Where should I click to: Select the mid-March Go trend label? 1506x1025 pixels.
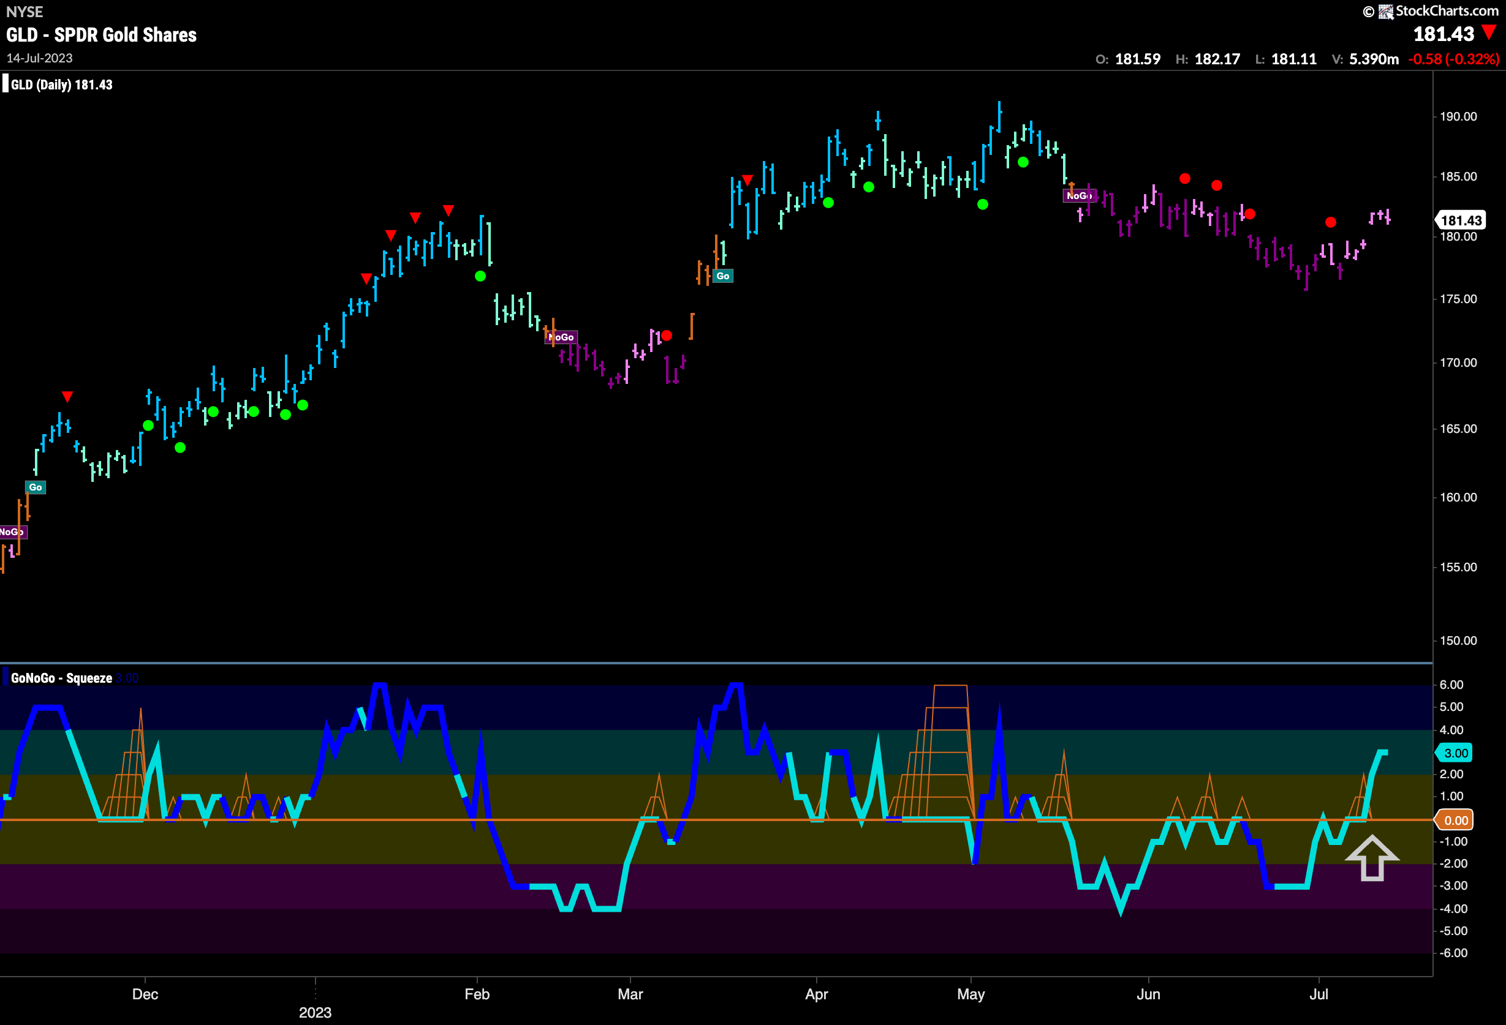722,276
